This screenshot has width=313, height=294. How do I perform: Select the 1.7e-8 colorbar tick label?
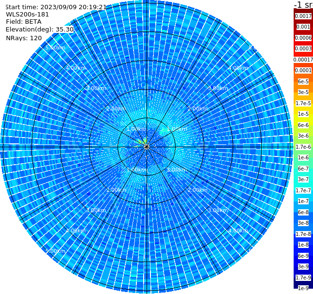(303, 234)
